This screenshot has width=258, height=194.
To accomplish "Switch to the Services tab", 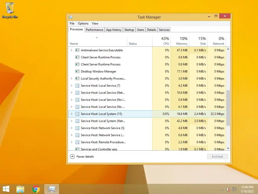I will pyautogui.click(x=164, y=30).
